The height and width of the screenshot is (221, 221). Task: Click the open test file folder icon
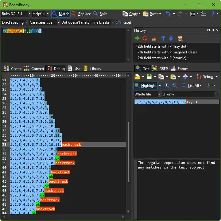point(137,77)
